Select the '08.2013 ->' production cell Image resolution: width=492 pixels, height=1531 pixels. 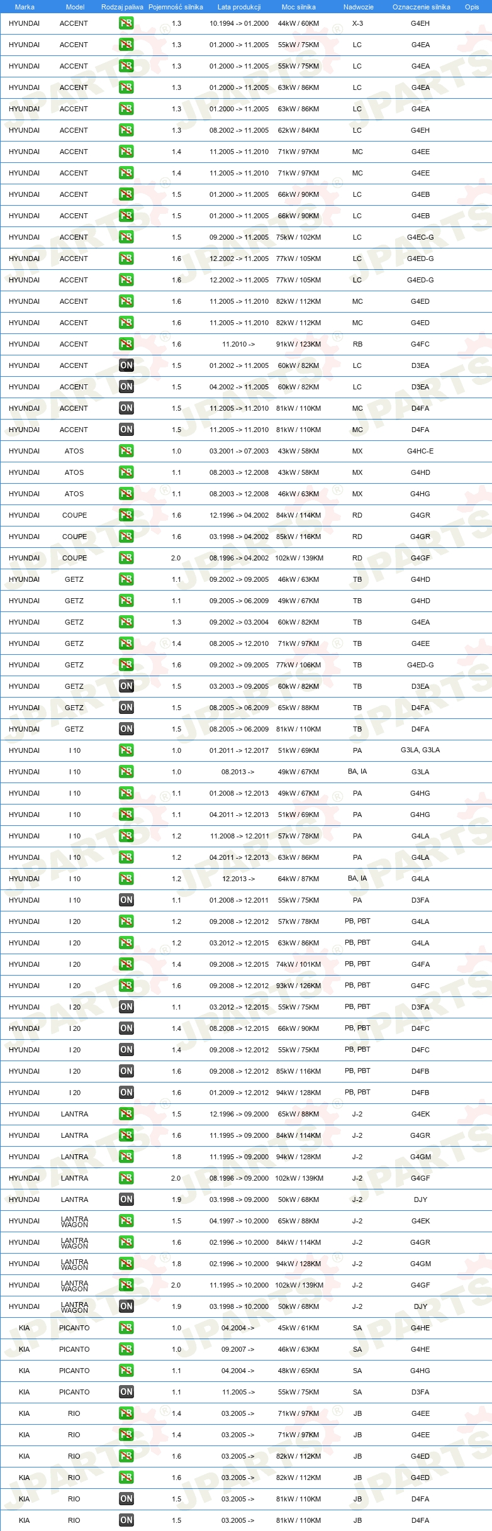point(238,772)
